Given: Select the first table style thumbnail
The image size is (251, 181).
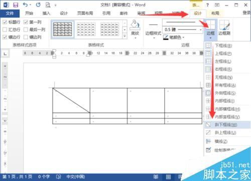Looking at the screenshot, I should (x=63, y=29).
